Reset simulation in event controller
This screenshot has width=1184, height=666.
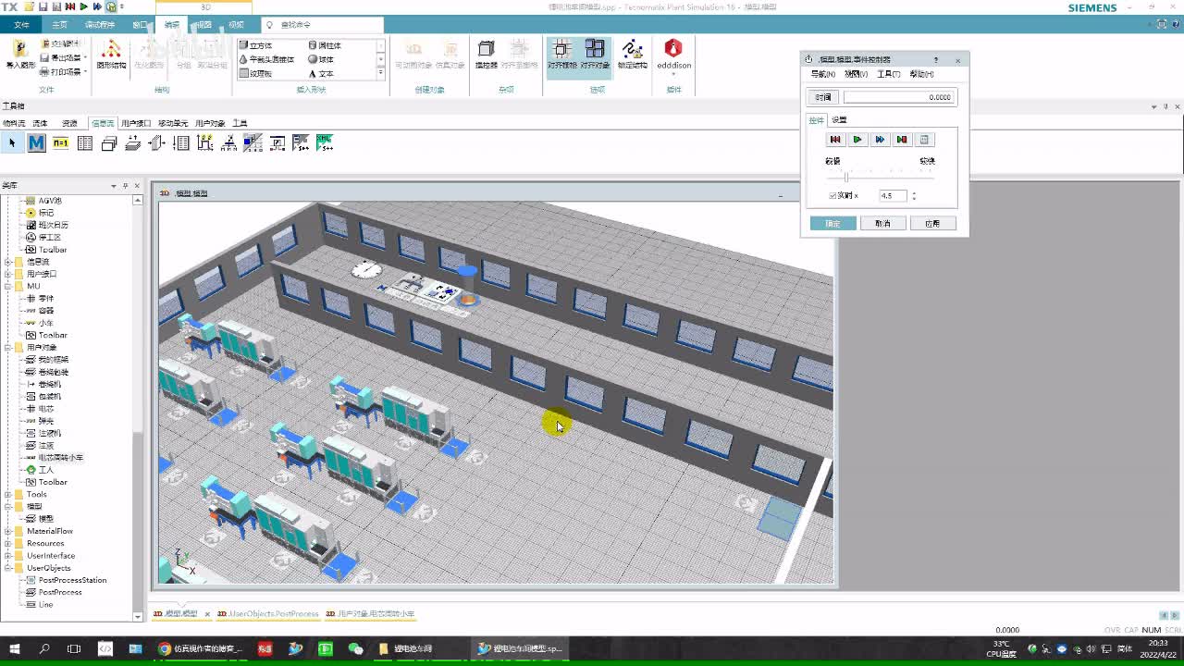tap(835, 140)
